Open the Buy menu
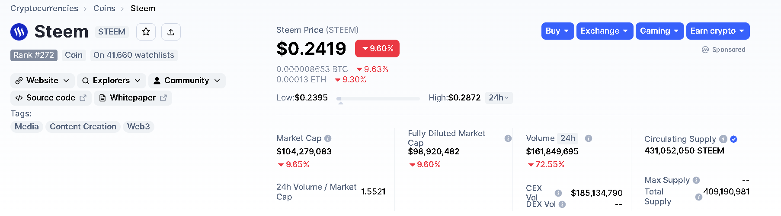Viewport: 781px width, 216px height. pos(557,31)
